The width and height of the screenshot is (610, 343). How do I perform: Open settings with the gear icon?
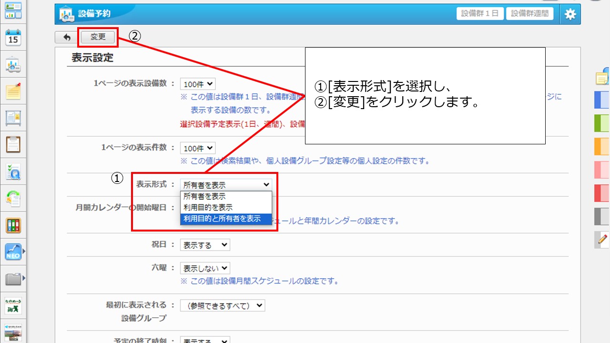(x=570, y=14)
